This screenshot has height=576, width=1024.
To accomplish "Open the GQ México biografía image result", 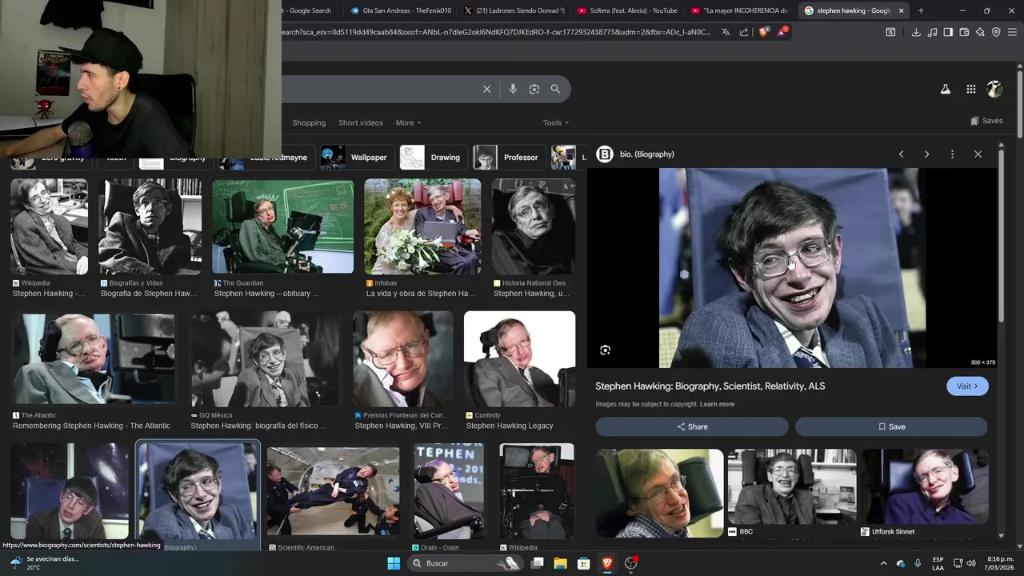I will point(265,358).
